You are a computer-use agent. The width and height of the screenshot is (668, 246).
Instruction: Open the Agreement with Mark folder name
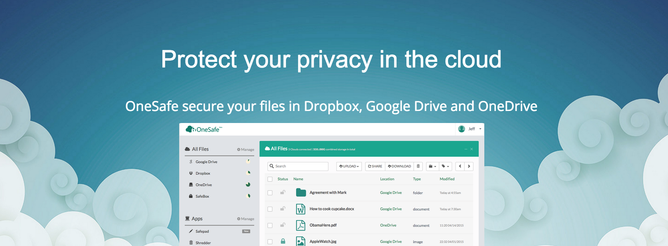(x=328, y=193)
